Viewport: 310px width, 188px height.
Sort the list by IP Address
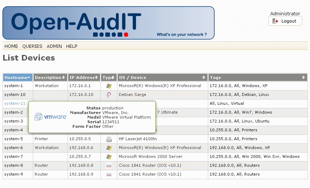coord(84,78)
